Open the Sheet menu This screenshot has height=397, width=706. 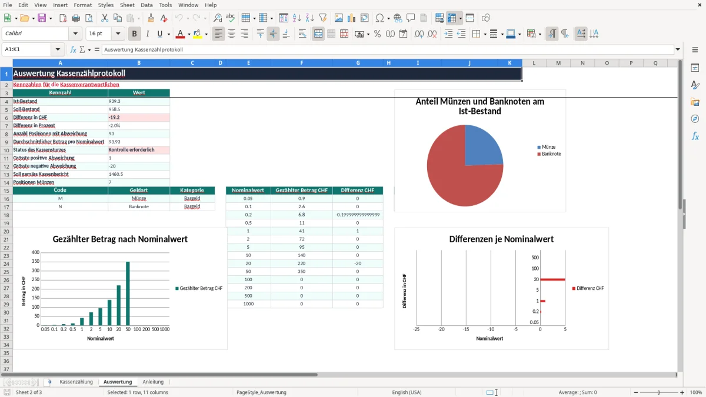[127, 5]
